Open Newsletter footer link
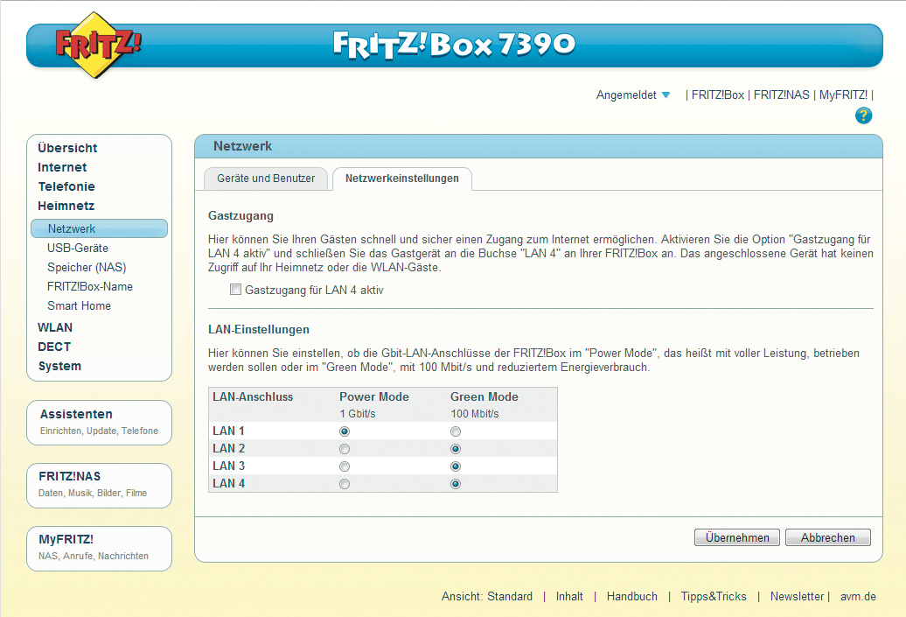Image resolution: width=906 pixels, height=617 pixels. pyautogui.click(x=797, y=596)
